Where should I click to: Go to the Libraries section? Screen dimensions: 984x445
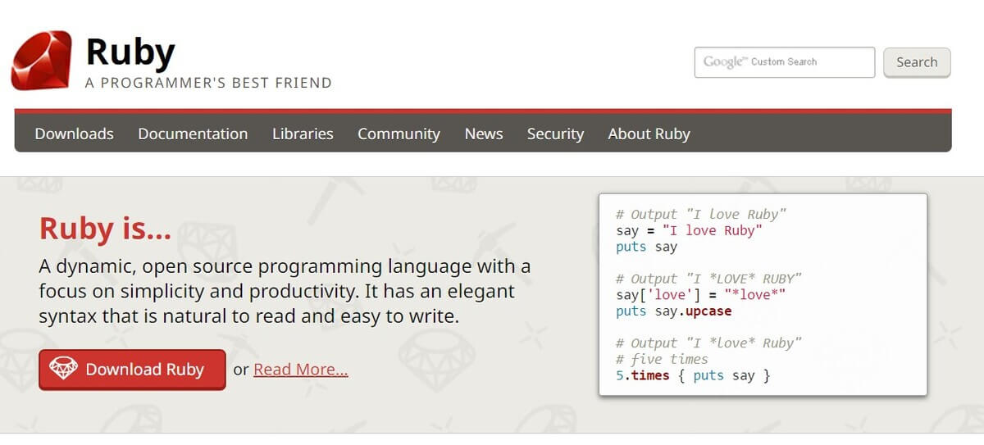tap(303, 134)
